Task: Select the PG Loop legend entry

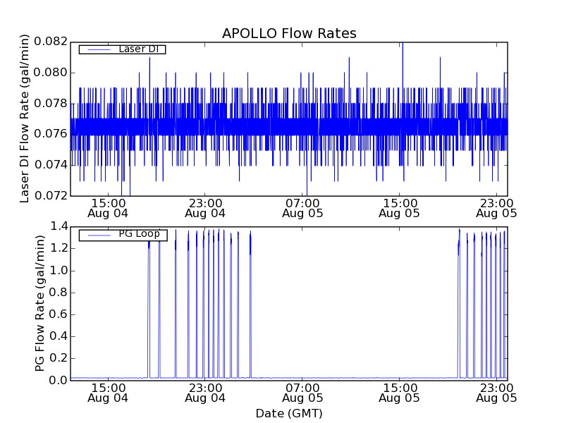Action: (138, 234)
